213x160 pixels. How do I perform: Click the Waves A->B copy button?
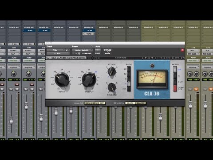click(159, 58)
